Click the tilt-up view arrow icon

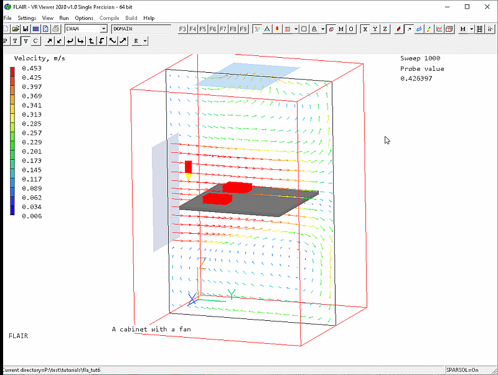point(90,41)
